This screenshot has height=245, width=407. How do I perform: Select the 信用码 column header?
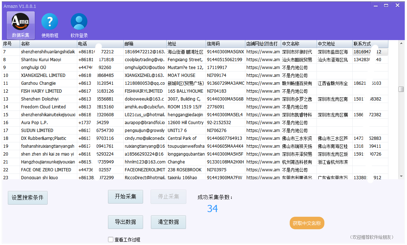[225, 44]
